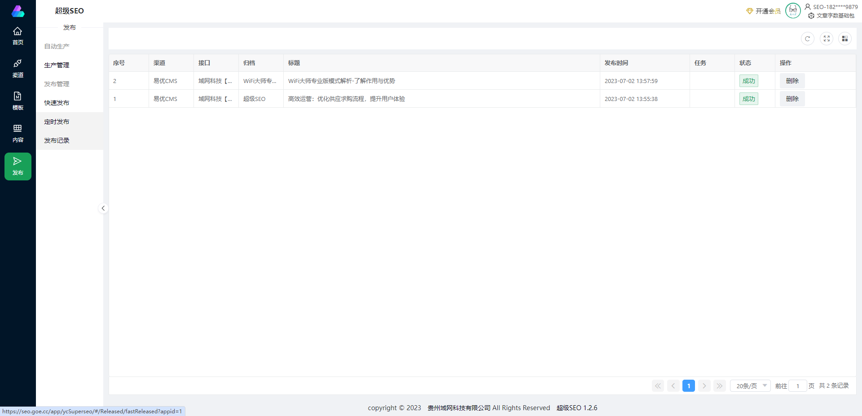This screenshot has width=862, height=416.
Task: Open the 内容 content section
Action: tap(18, 134)
